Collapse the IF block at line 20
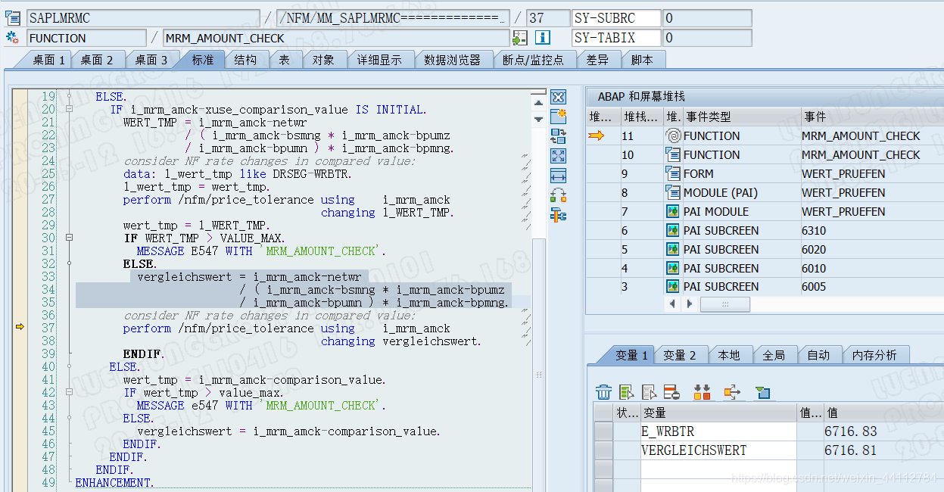This screenshot has width=944, height=492. 69,109
